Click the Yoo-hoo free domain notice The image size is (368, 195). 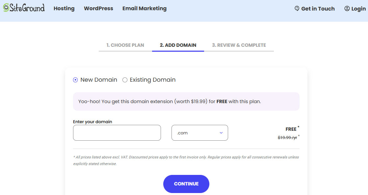click(x=186, y=101)
